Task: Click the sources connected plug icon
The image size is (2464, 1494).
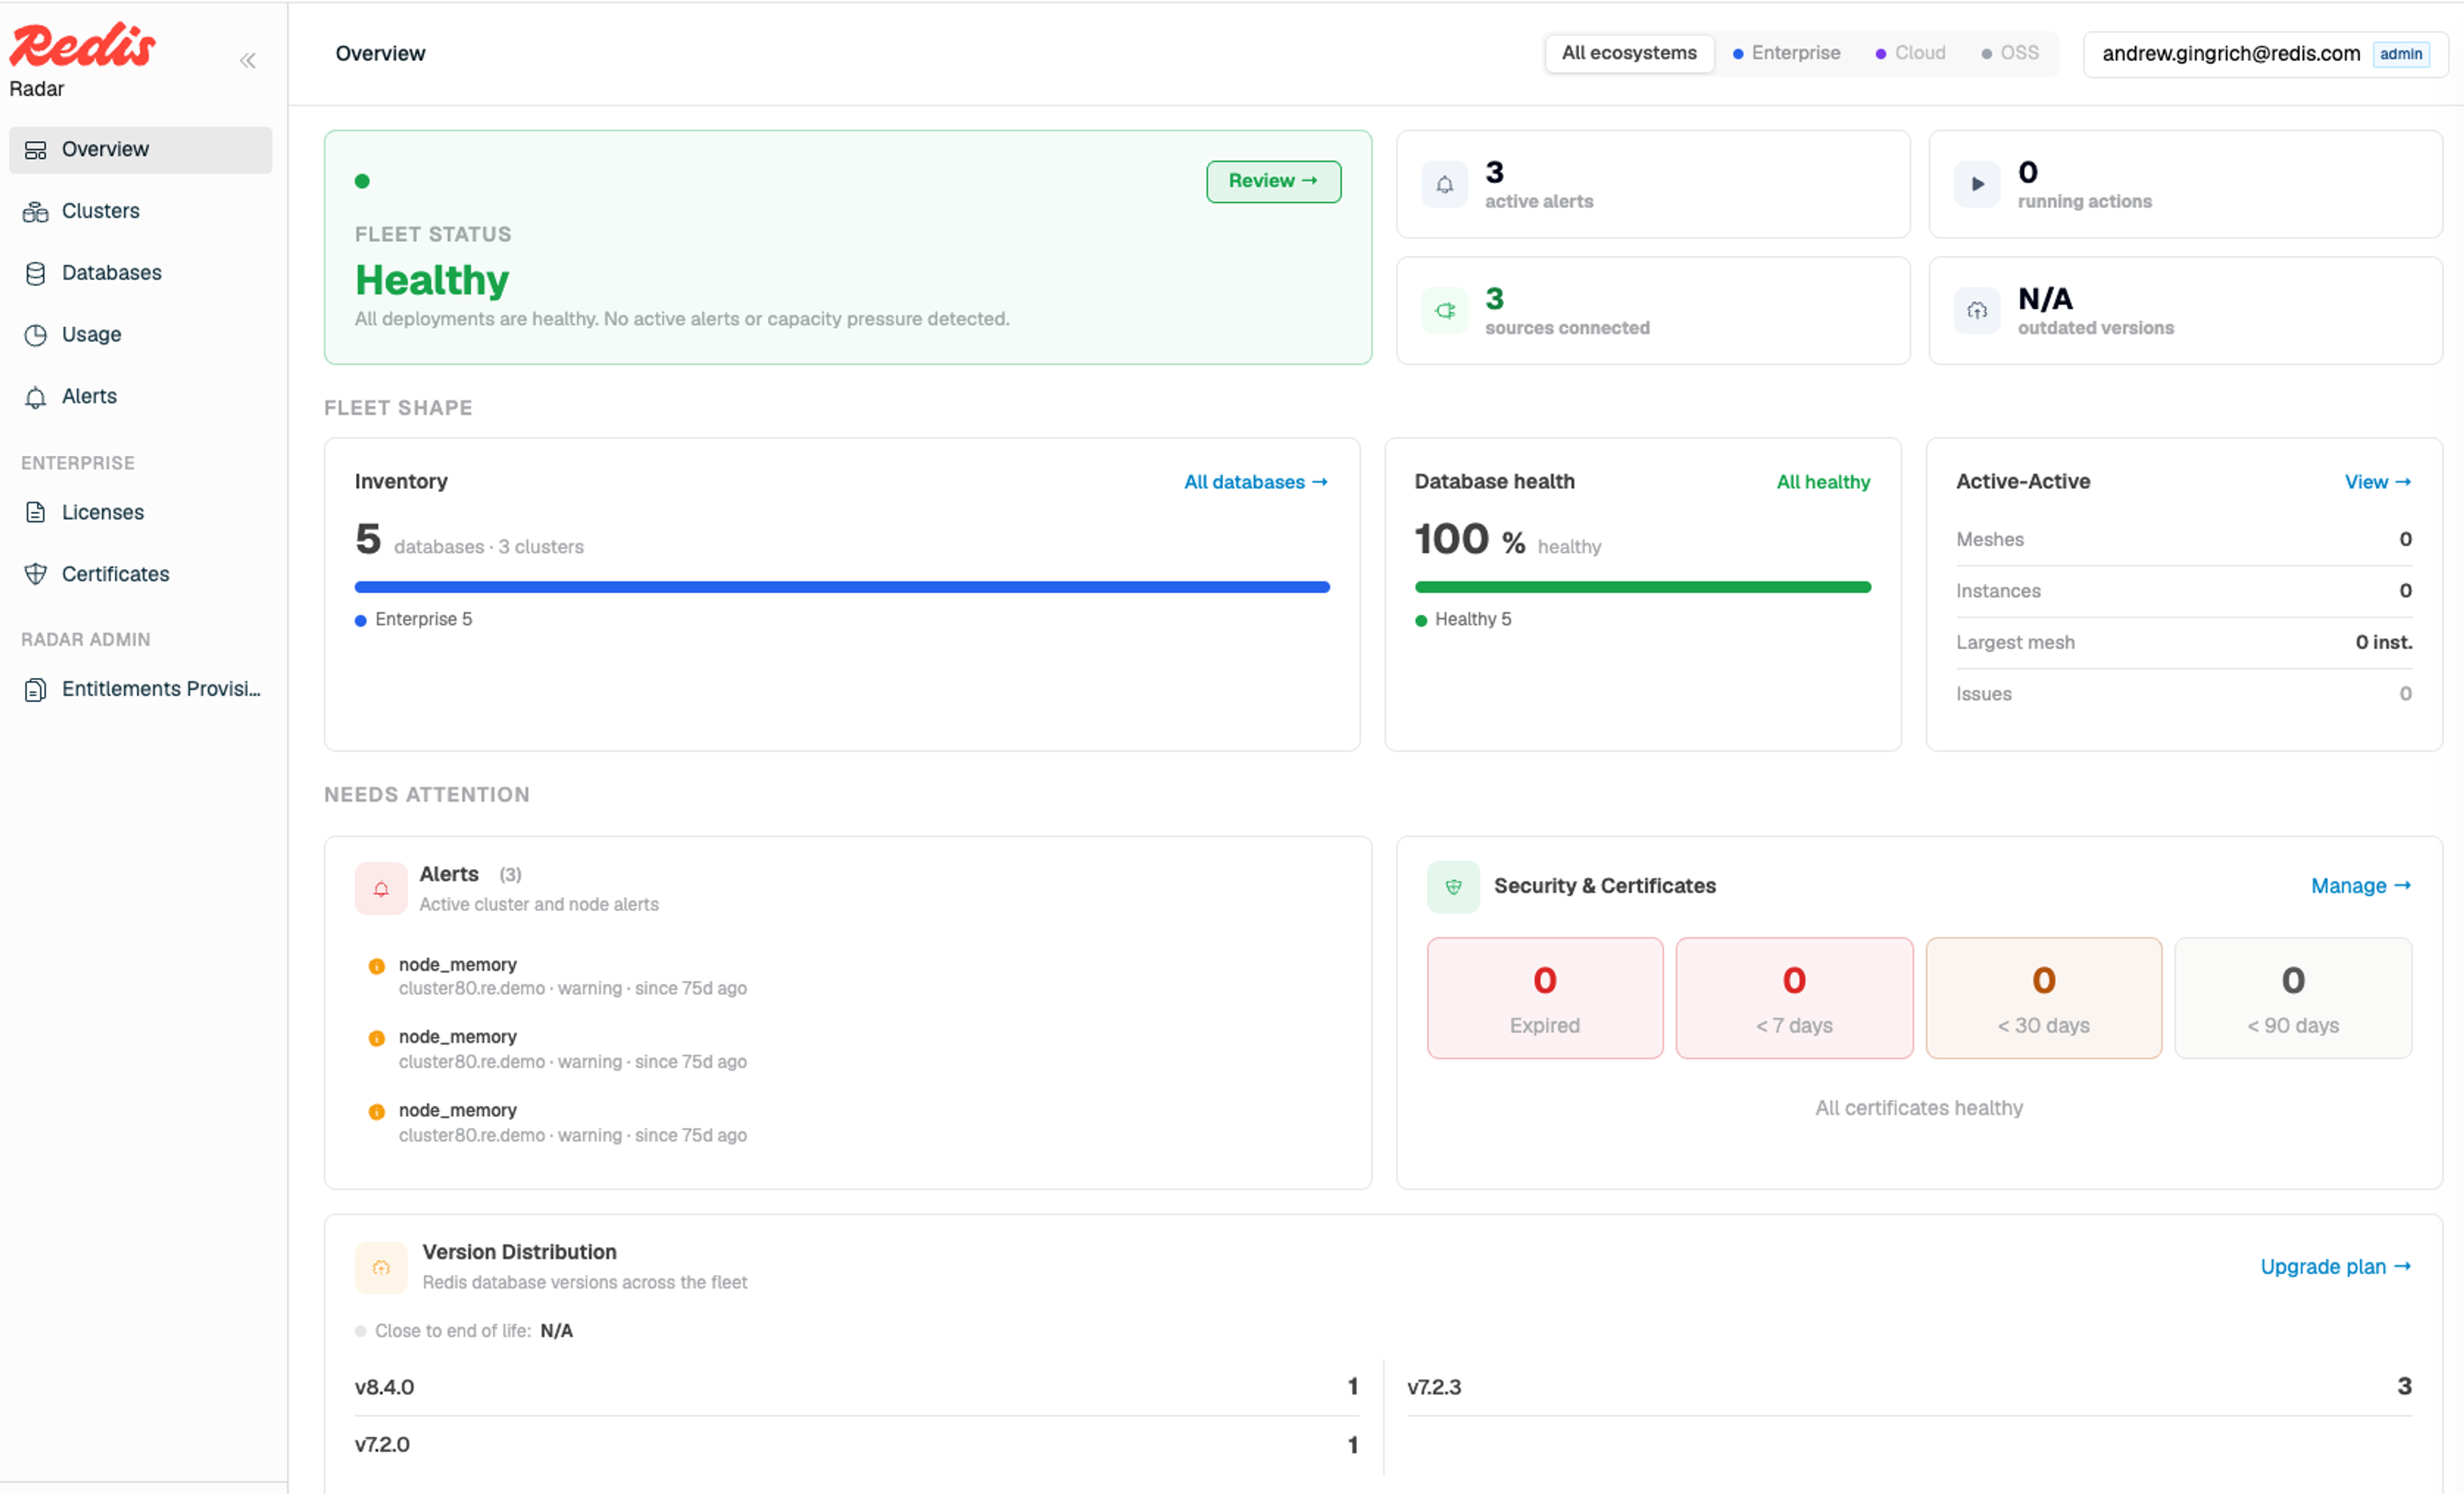Action: pyautogui.click(x=1444, y=311)
